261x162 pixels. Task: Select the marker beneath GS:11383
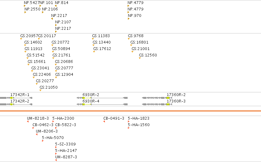[93, 39]
